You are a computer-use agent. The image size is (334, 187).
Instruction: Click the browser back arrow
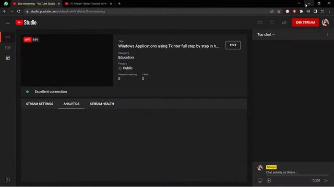[x=5, y=11]
